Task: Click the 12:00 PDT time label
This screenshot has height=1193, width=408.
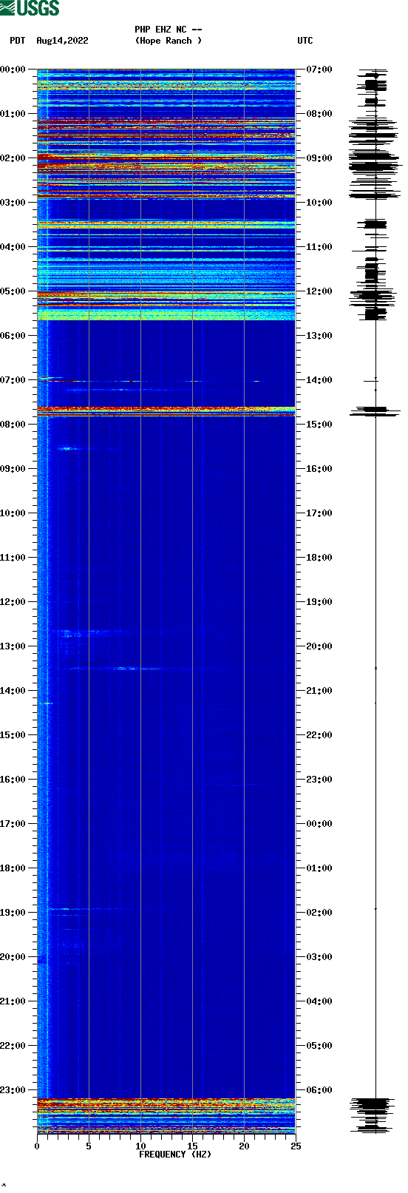Action: pyautogui.click(x=13, y=602)
